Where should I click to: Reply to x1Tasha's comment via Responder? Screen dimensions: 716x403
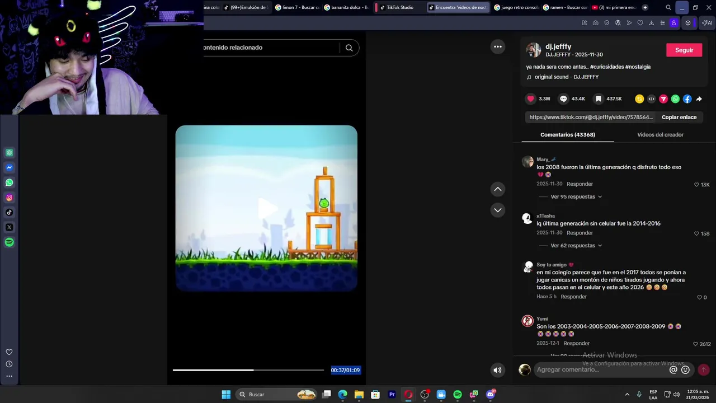point(580,233)
